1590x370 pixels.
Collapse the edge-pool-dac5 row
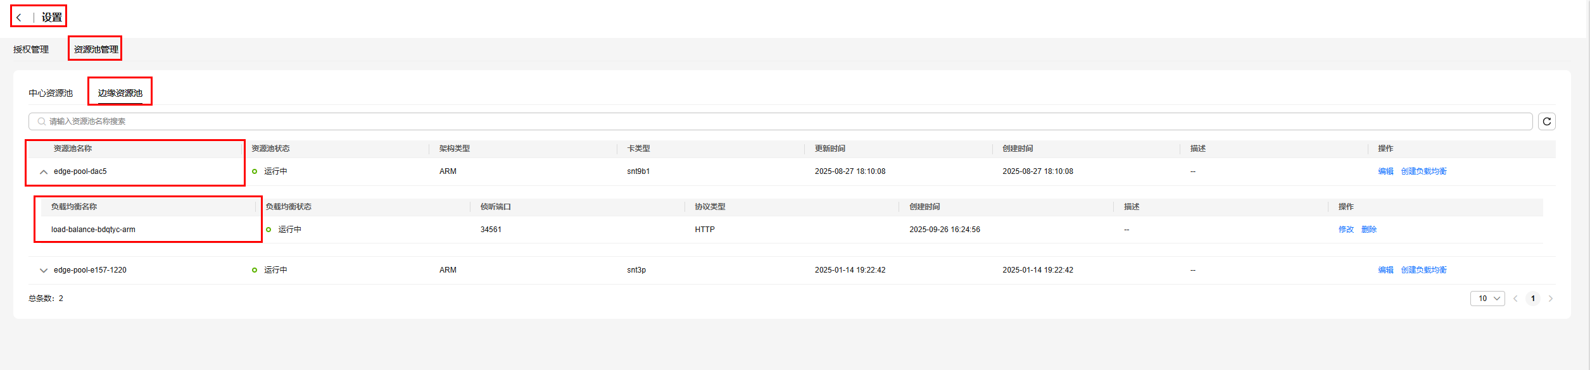(44, 171)
